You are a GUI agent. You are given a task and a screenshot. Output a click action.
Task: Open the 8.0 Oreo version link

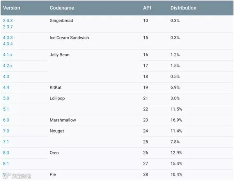tap(6, 153)
